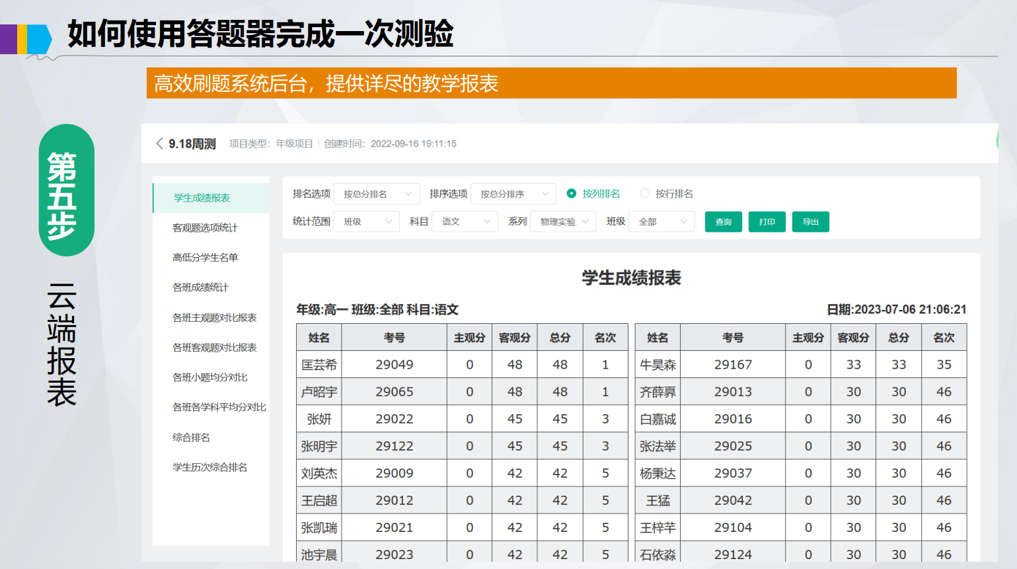Click the student name 王猛

(658, 500)
